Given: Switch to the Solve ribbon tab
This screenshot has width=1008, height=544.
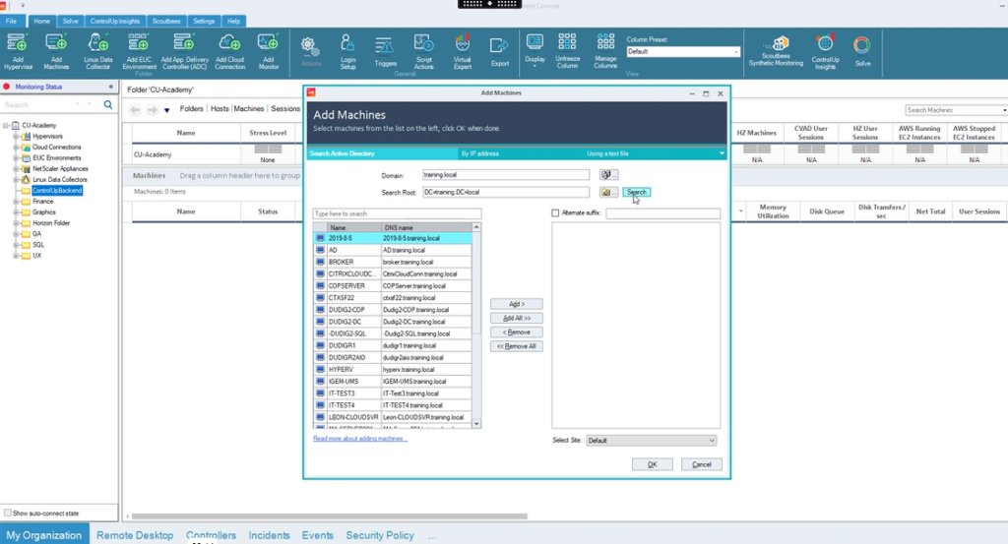Looking at the screenshot, I should click(71, 22).
